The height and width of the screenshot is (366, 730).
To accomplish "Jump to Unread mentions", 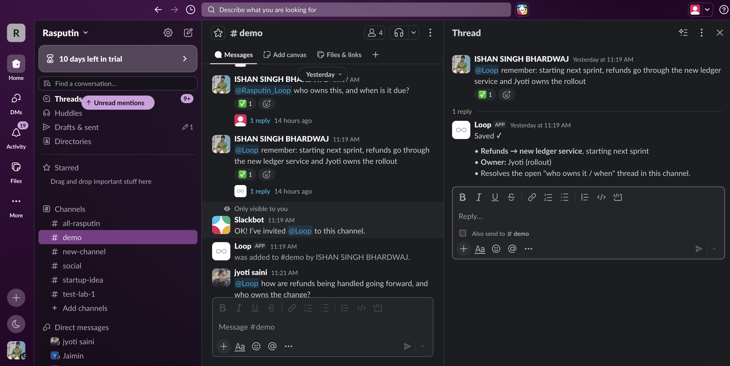I will 118,103.
